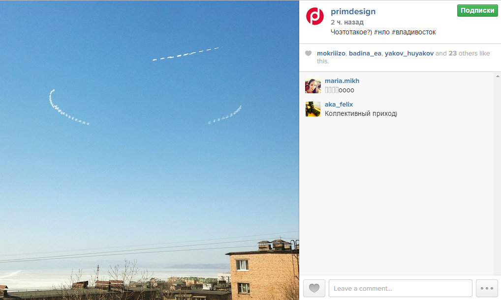Screen dimensions: 501x300
Task: Open the primdesign profile link
Action: coord(353,11)
